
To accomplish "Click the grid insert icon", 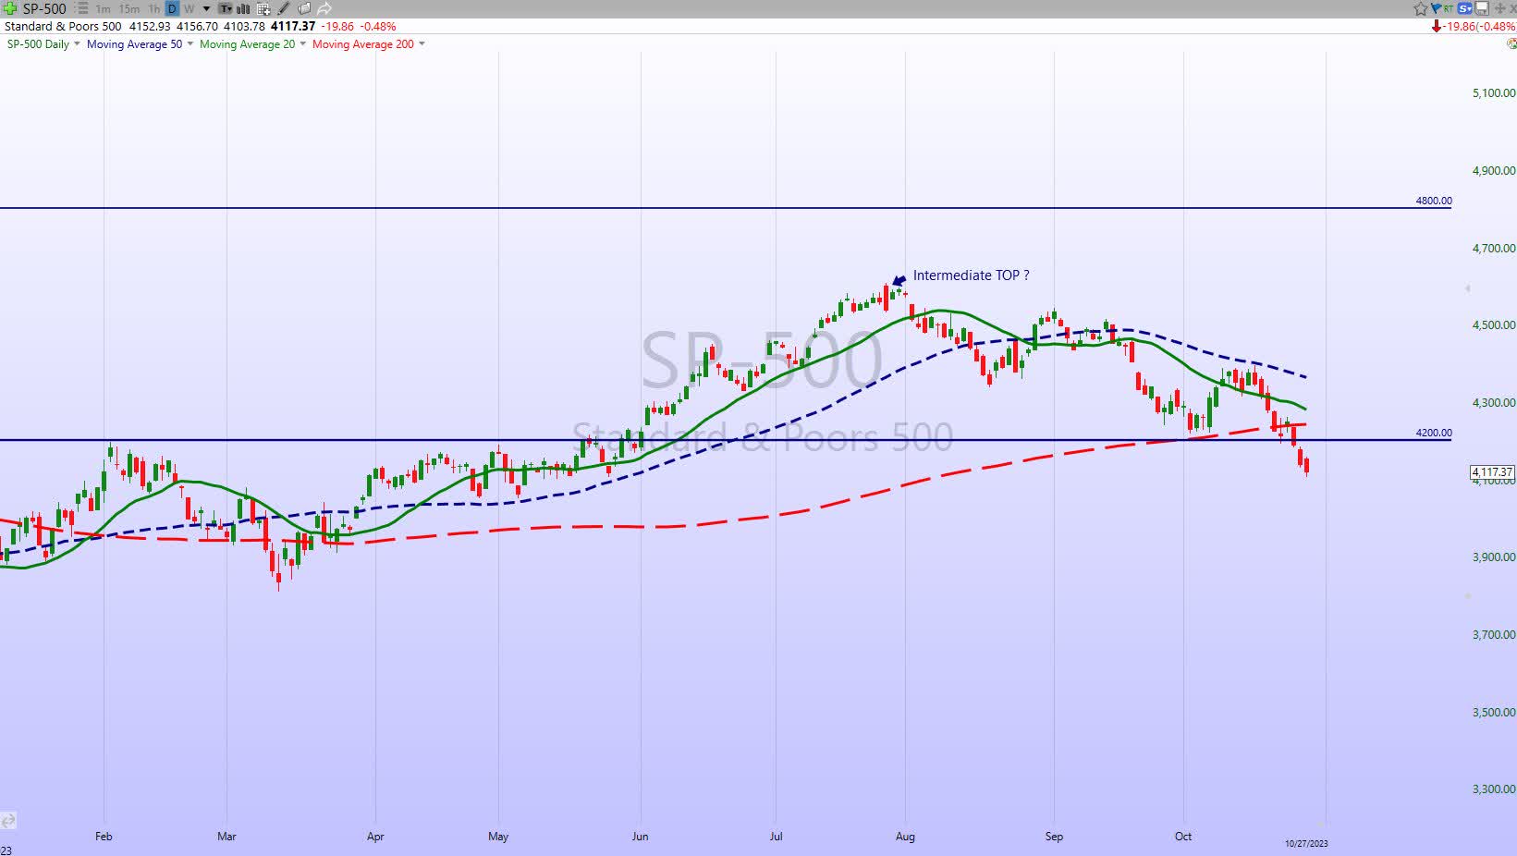I will 262,8.
